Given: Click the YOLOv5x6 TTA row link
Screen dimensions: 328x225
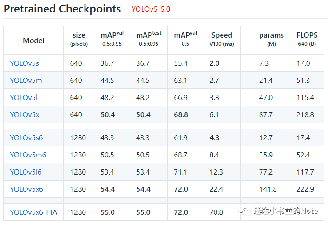Looking at the screenshot, I should 26,212.
